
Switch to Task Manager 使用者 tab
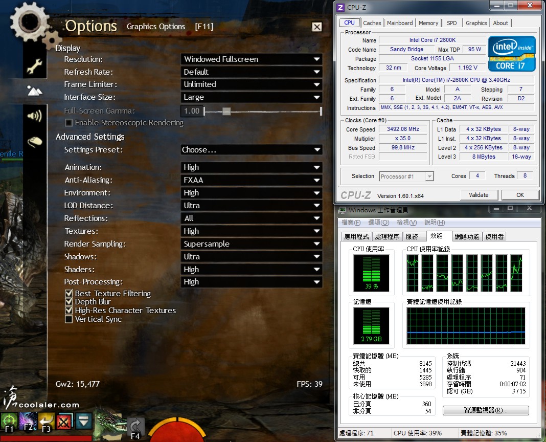point(494,237)
